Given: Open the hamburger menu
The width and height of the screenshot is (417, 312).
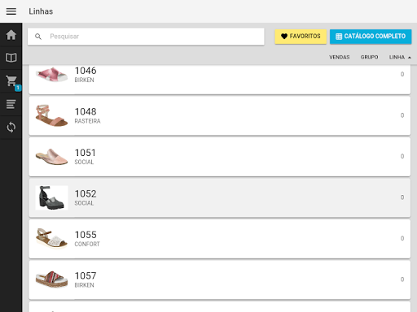Looking at the screenshot, I should tap(11, 11).
